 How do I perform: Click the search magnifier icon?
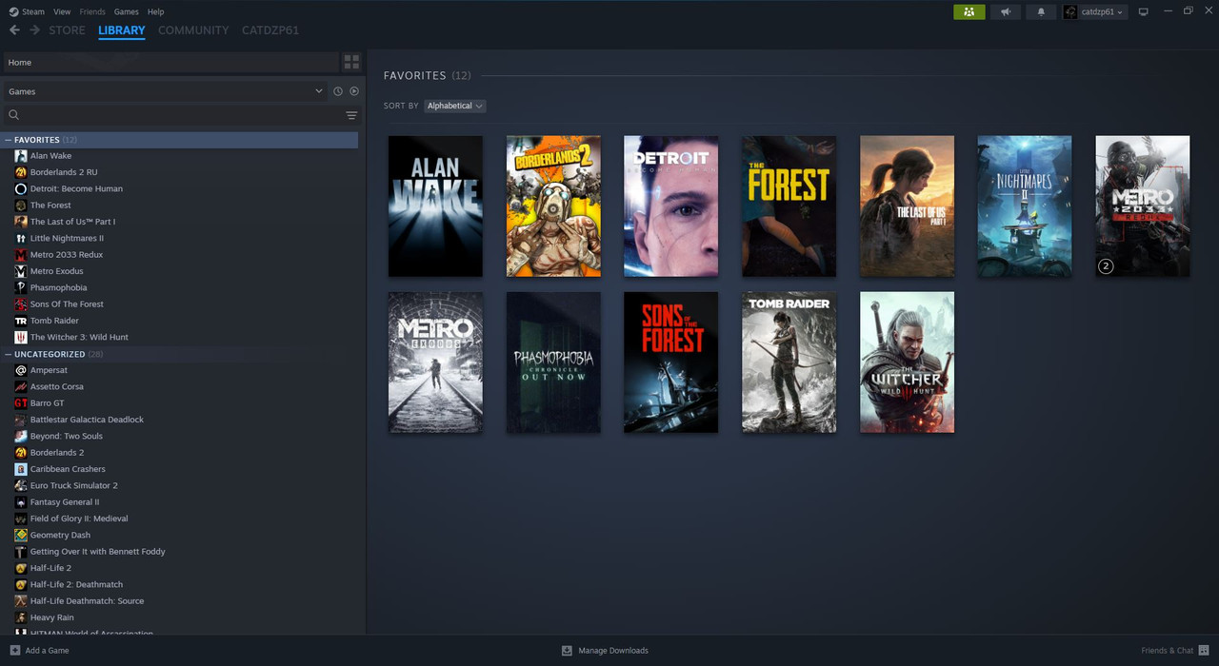[14, 115]
